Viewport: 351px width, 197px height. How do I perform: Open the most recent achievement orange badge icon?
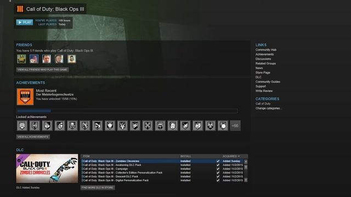point(25,97)
